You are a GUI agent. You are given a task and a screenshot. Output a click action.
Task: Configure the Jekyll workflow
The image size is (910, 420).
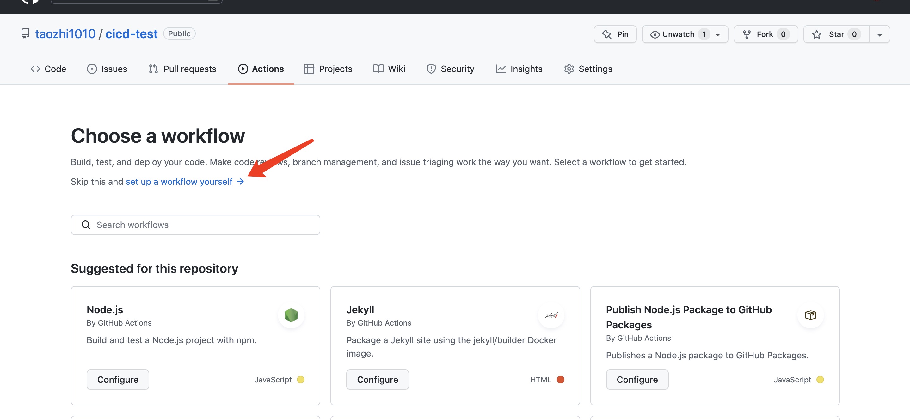pyautogui.click(x=377, y=379)
